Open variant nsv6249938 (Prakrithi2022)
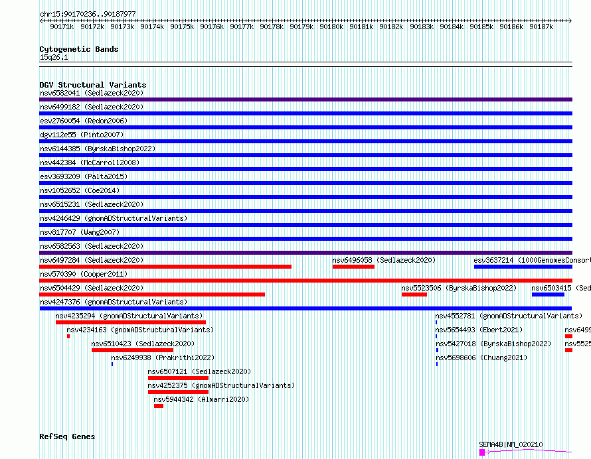591x459 pixels. 163,358
